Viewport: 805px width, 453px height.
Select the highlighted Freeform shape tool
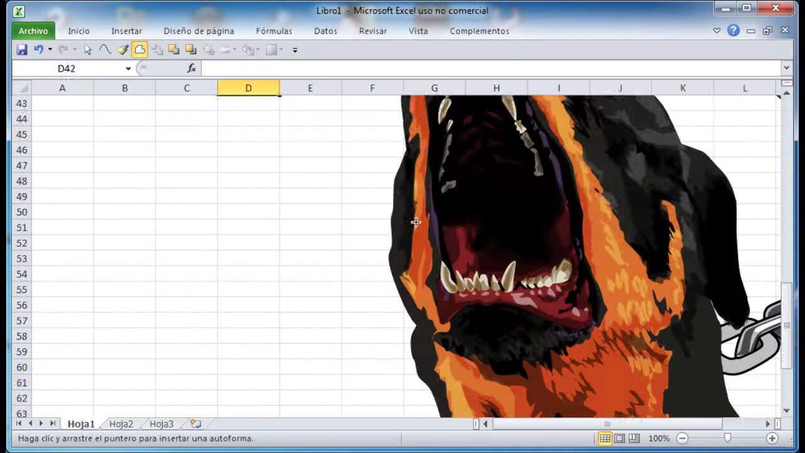140,50
